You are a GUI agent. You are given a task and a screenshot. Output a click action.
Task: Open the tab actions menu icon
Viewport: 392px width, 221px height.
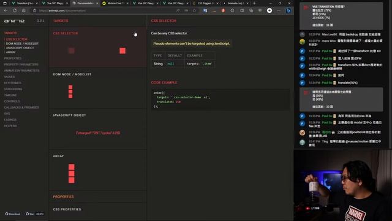pos(5,3)
